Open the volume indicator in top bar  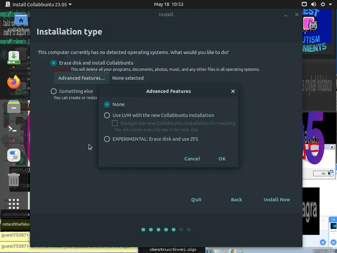314,4
